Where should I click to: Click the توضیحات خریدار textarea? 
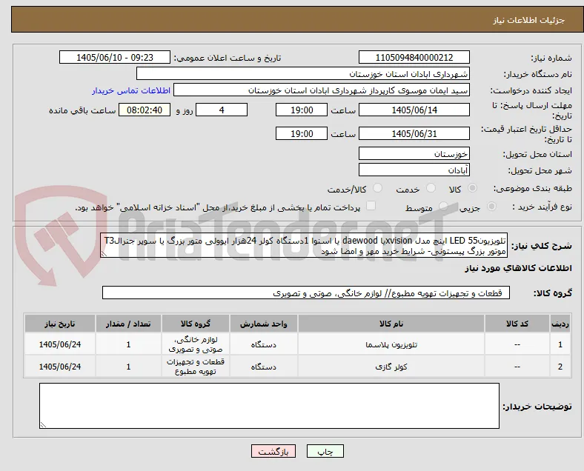269,406
